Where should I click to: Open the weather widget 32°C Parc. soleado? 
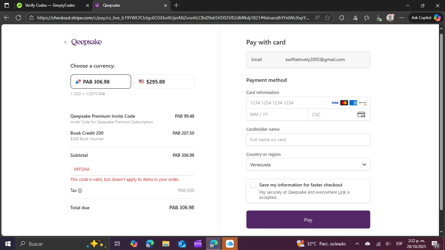pos(321,244)
